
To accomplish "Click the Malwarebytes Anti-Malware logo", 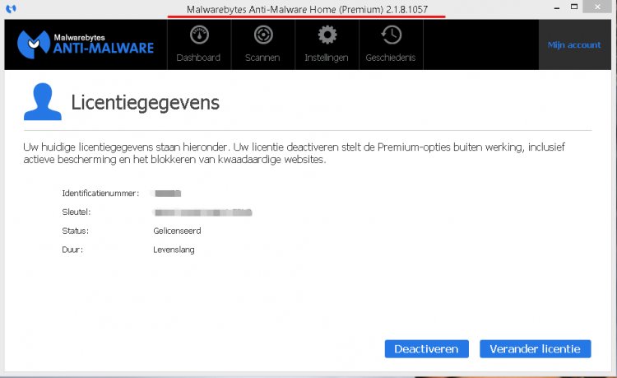I will click(x=86, y=44).
